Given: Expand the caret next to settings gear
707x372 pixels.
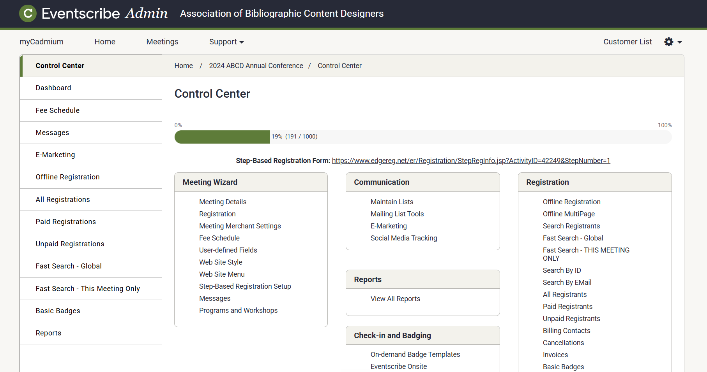Looking at the screenshot, I should (x=680, y=42).
